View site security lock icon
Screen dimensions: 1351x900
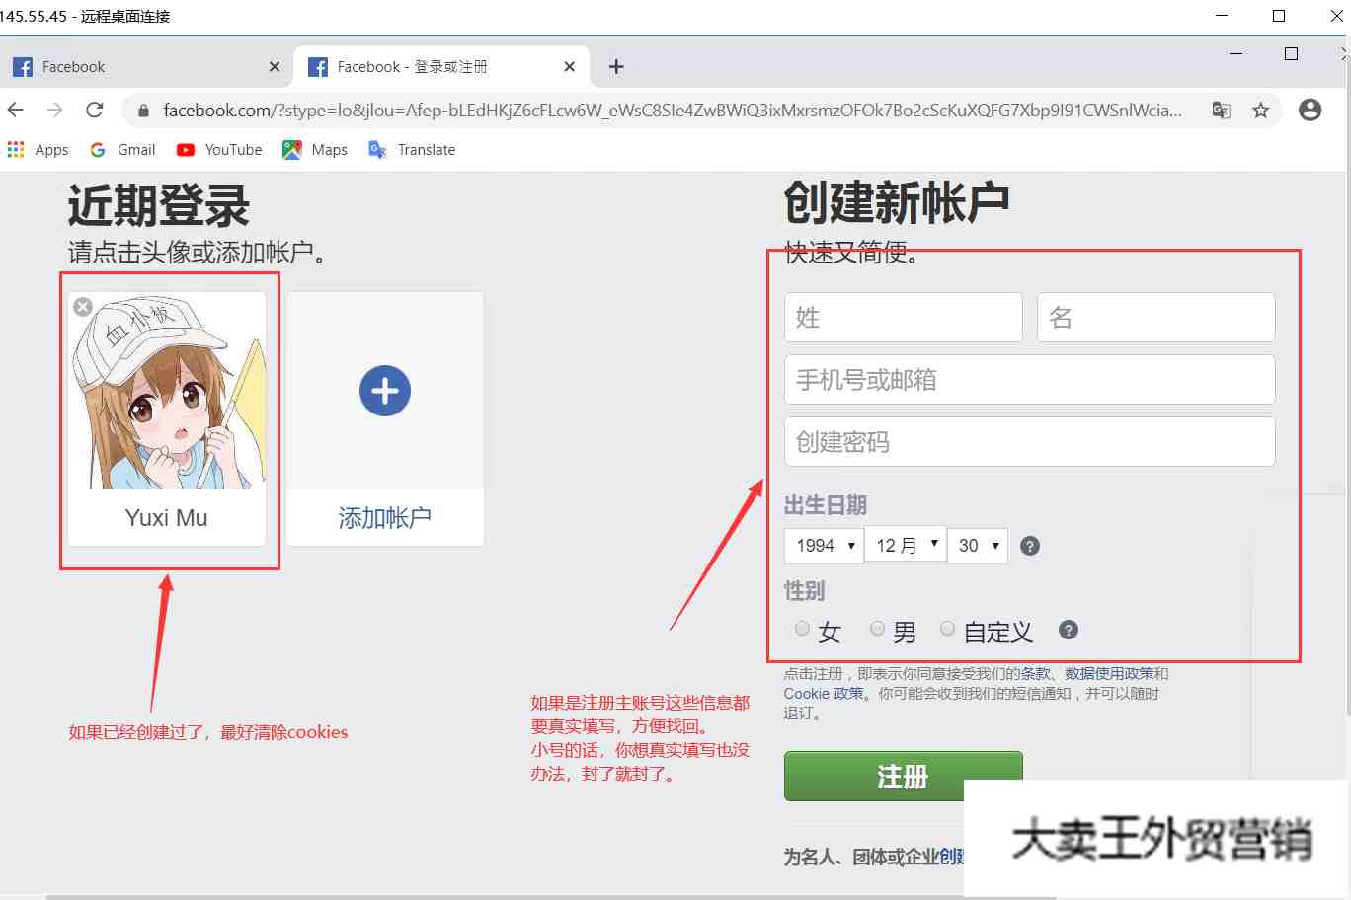click(x=143, y=111)
